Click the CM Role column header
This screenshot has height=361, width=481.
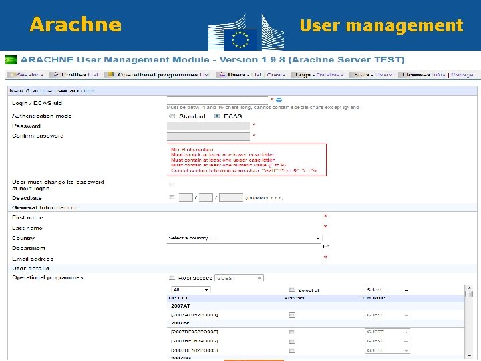point(373,297)
